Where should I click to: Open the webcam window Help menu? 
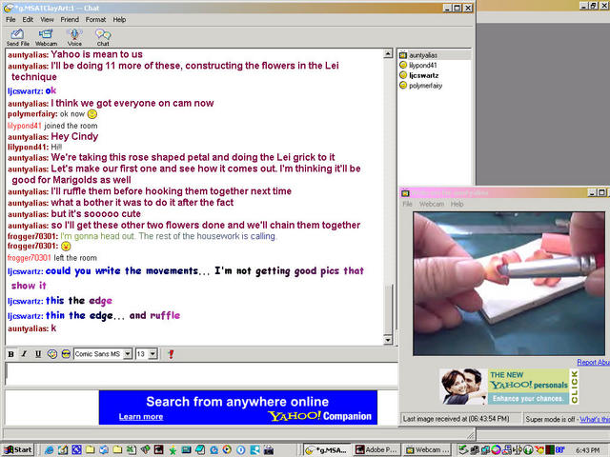[x=457, y=204]
